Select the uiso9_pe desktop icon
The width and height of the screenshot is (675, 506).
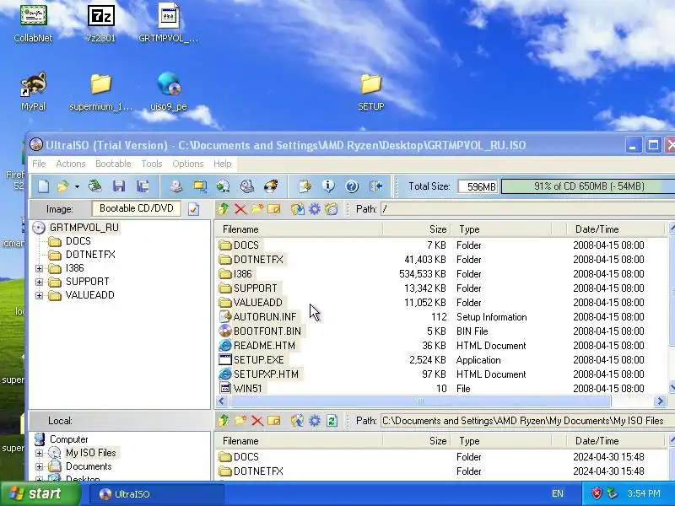[169, 92]
